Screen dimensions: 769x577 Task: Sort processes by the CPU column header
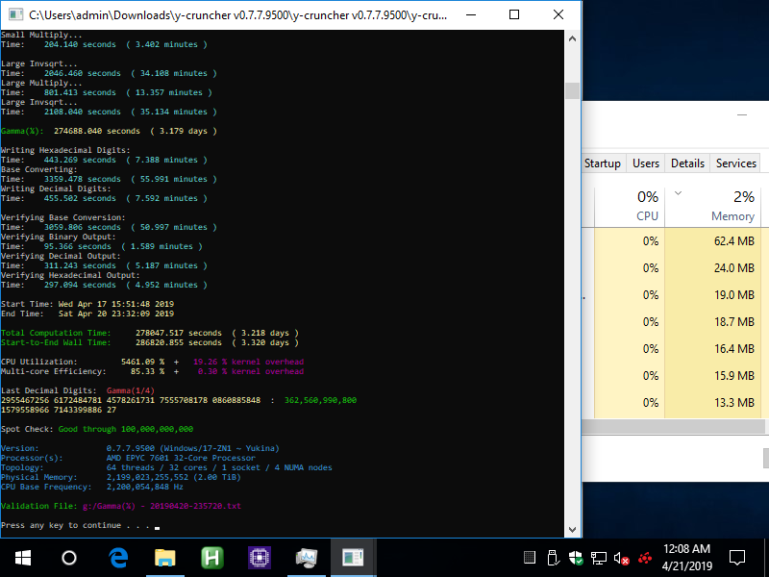tap(647, 206)
